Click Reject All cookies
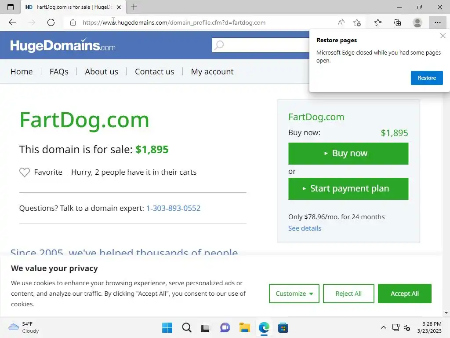 point(348,294)
